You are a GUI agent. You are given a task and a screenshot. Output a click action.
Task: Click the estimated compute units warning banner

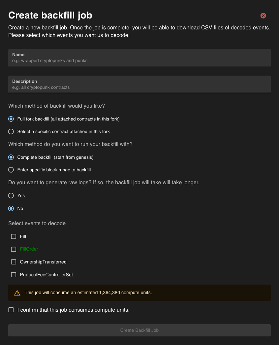pos(139,293)
